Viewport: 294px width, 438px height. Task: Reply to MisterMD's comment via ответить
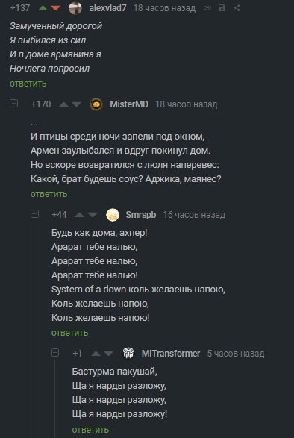click(49, 194)
